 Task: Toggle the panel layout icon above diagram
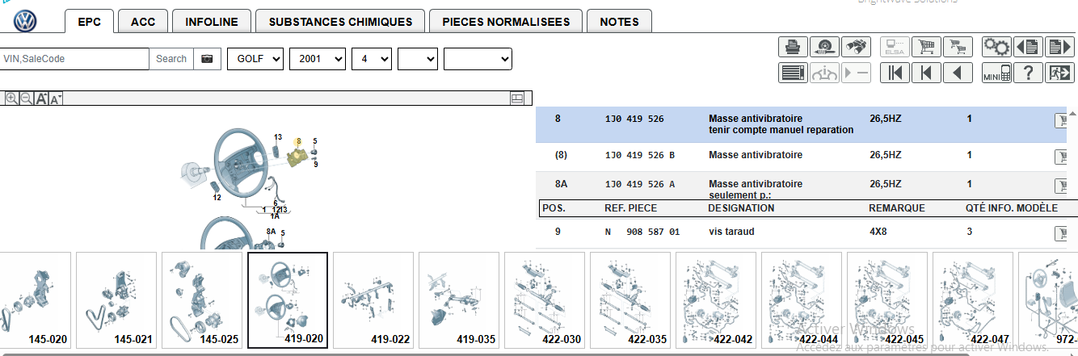pyautogui.click(x=517, y=98)
